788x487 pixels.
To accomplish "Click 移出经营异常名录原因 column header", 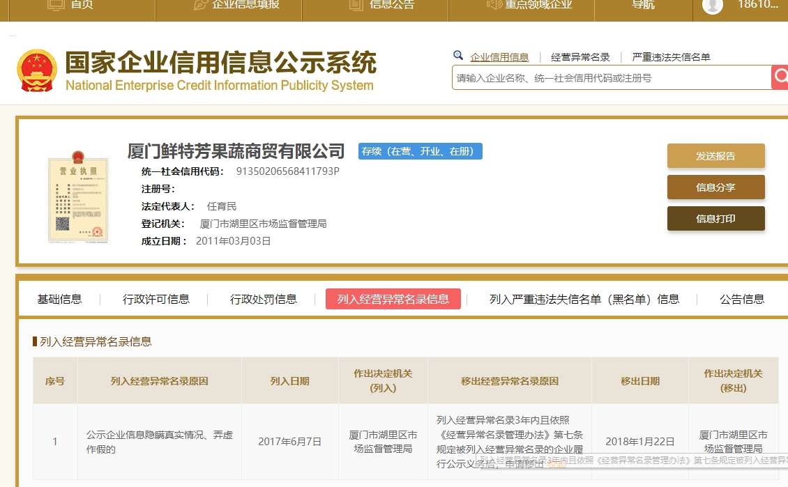I will tap(510, 381).
